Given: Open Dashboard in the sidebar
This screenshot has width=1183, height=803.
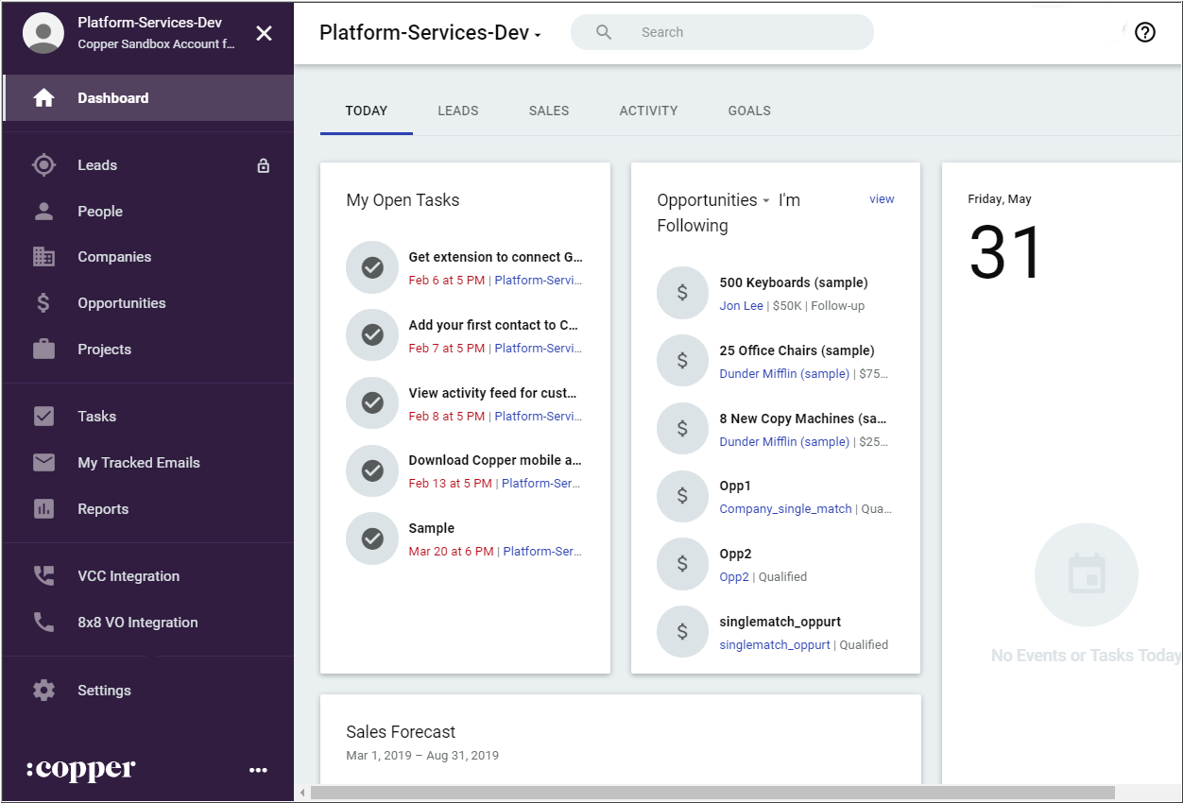Looking at the screenshot, I should click(x=148, y=98).
